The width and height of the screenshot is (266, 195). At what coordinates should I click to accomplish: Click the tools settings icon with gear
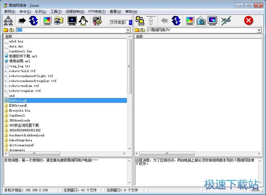(x=97, y=21)
